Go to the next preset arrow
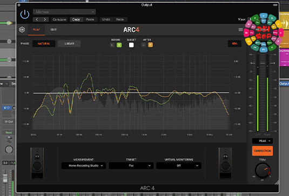This screenshot has height=196, width=289. pyautogui.click(x=45, y=19)
